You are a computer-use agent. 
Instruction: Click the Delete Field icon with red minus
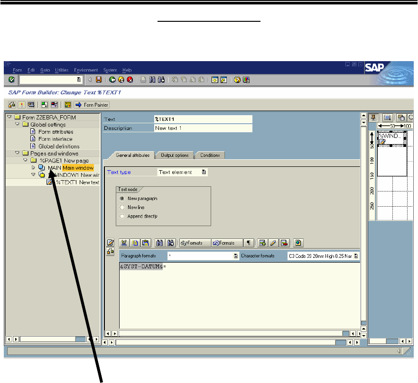click(284, 243)
